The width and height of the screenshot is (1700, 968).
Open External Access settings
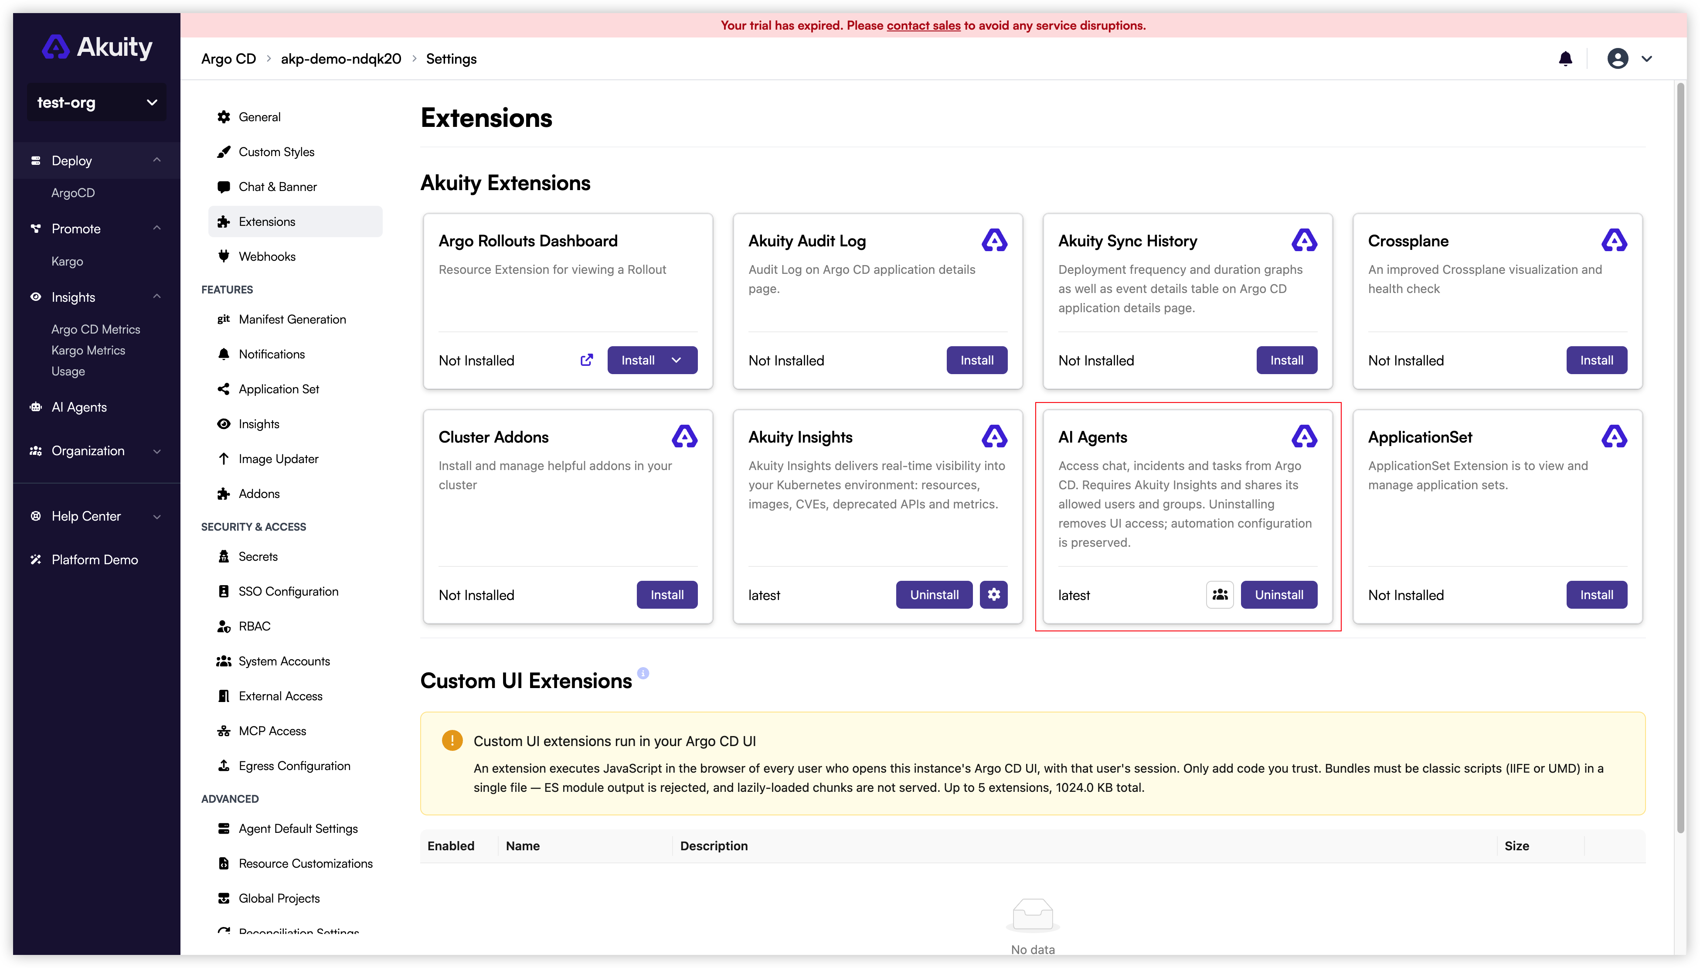pos(295,696)
